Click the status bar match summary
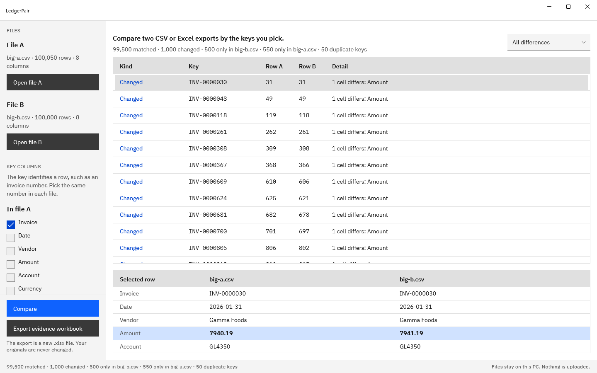The height and width of the screenshot is (373, 597). click(x=122, y=367)
